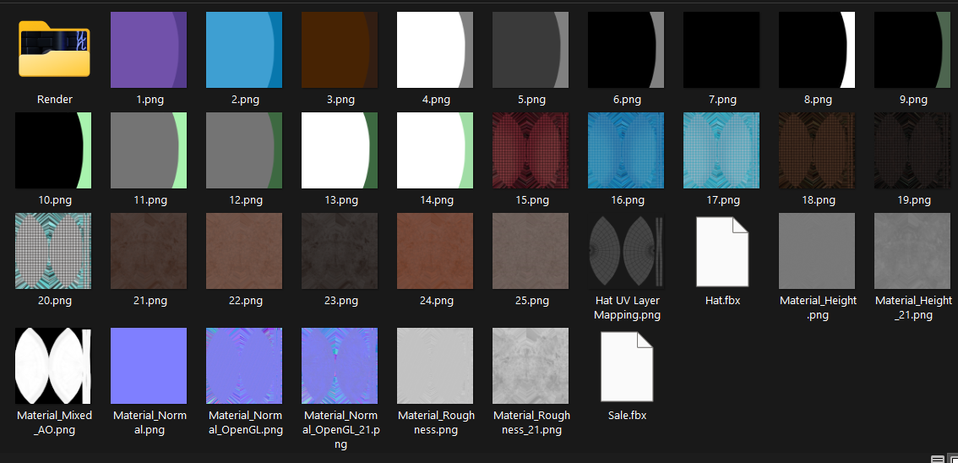Select the Sale.fbx file icon
Image resolution: width=958 pixels, height=463 pixels.
627,367
